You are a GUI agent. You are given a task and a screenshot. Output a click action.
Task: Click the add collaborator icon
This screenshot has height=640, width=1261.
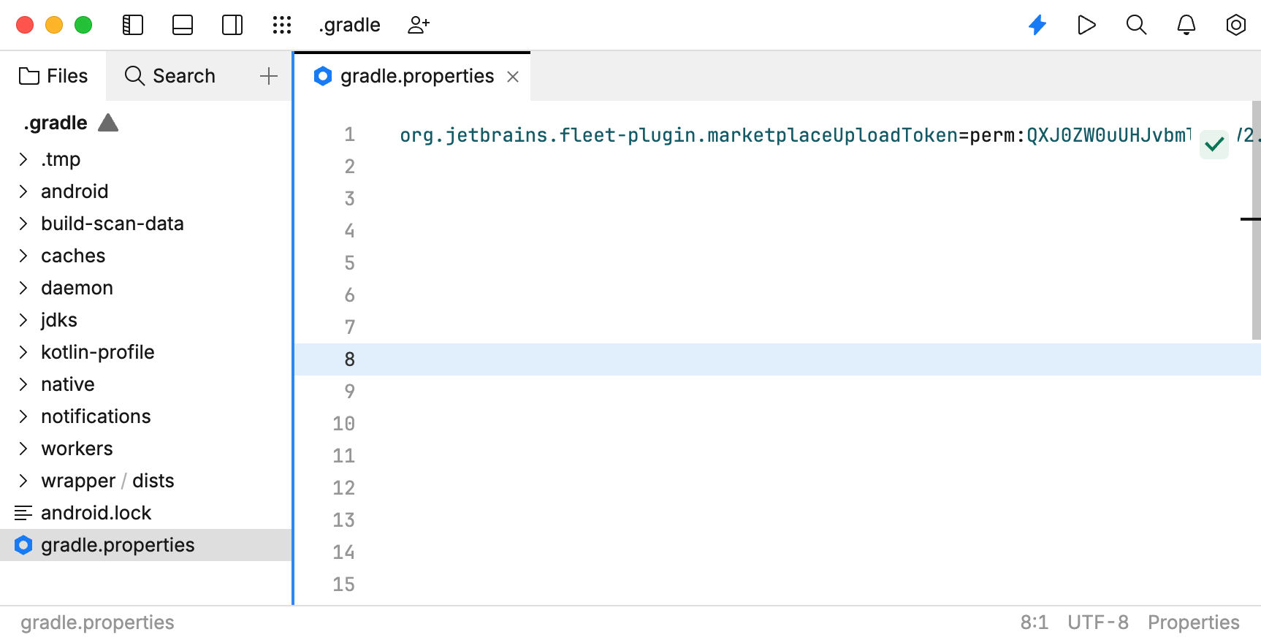tap(419, 25)
